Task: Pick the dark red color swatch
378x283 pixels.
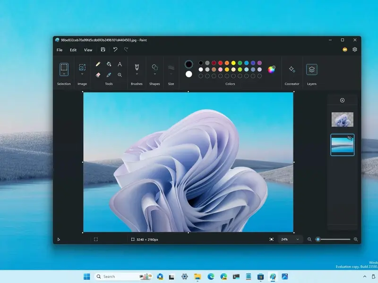Action: coord(214,63)
